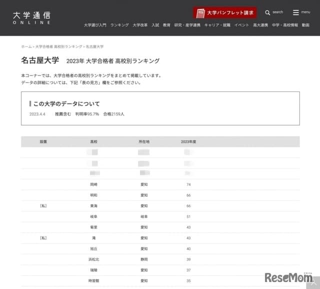Click the [私] mark in 滝 row
The image size is (320, 289).
(x=43, y=238)
